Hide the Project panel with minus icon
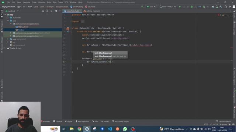Image resolution: width=236 pixels, height=132 pixels. coord(60,11)
